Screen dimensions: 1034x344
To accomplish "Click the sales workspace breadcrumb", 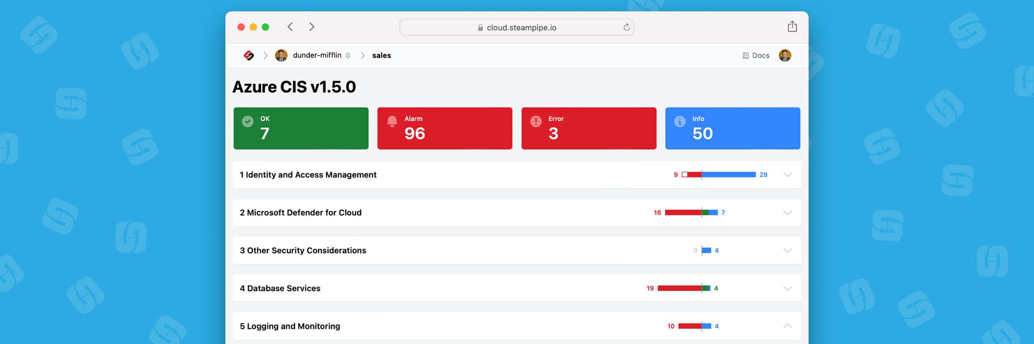I will point(381,56).
